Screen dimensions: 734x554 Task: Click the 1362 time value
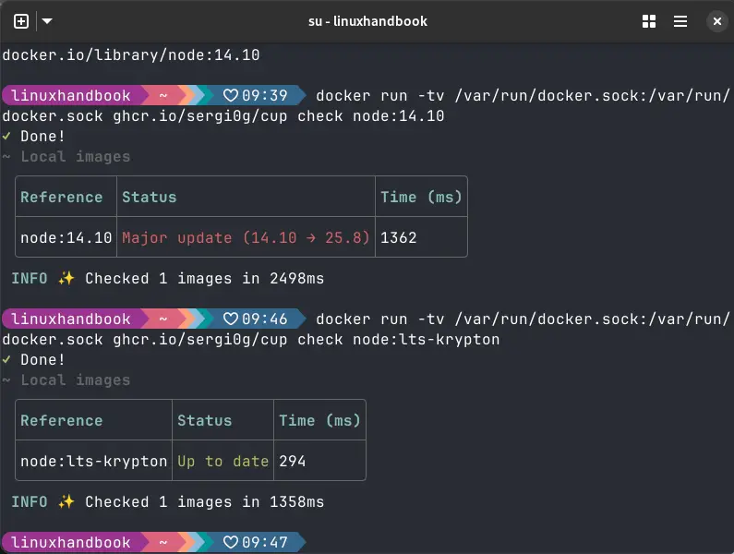(399, 237)
